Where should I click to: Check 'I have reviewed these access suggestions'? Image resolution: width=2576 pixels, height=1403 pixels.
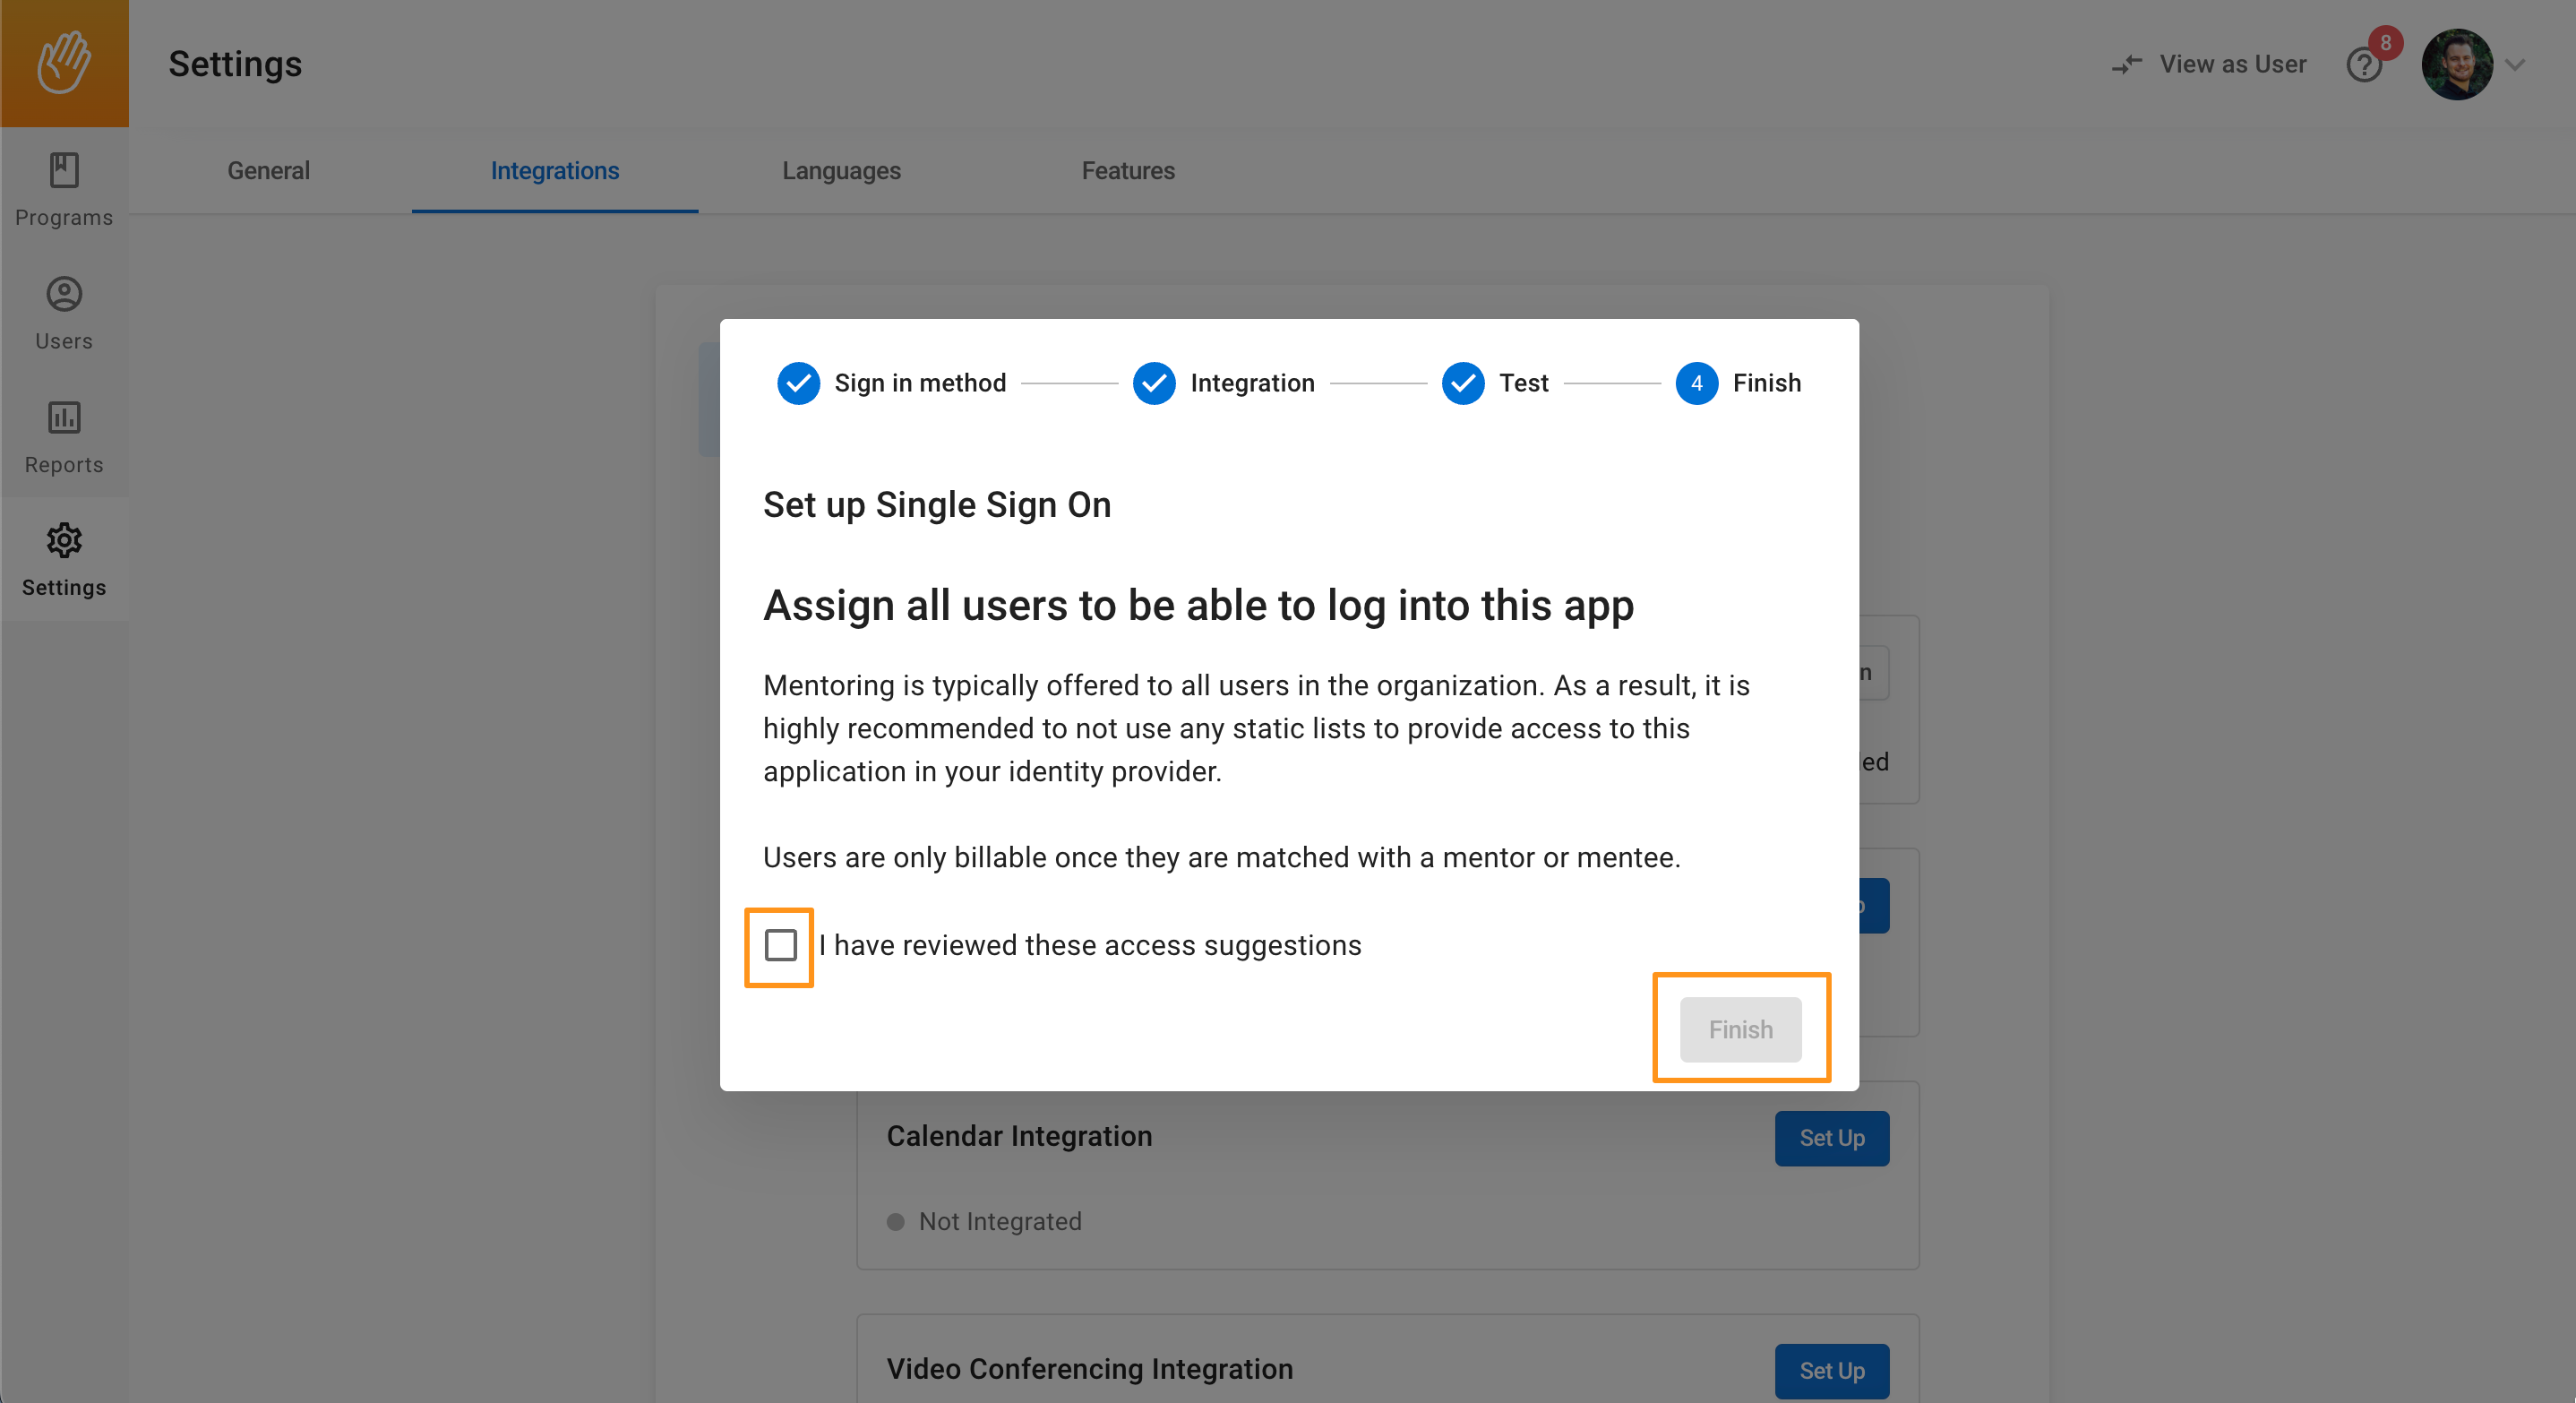pyautogui.click(x=780, y=945)
